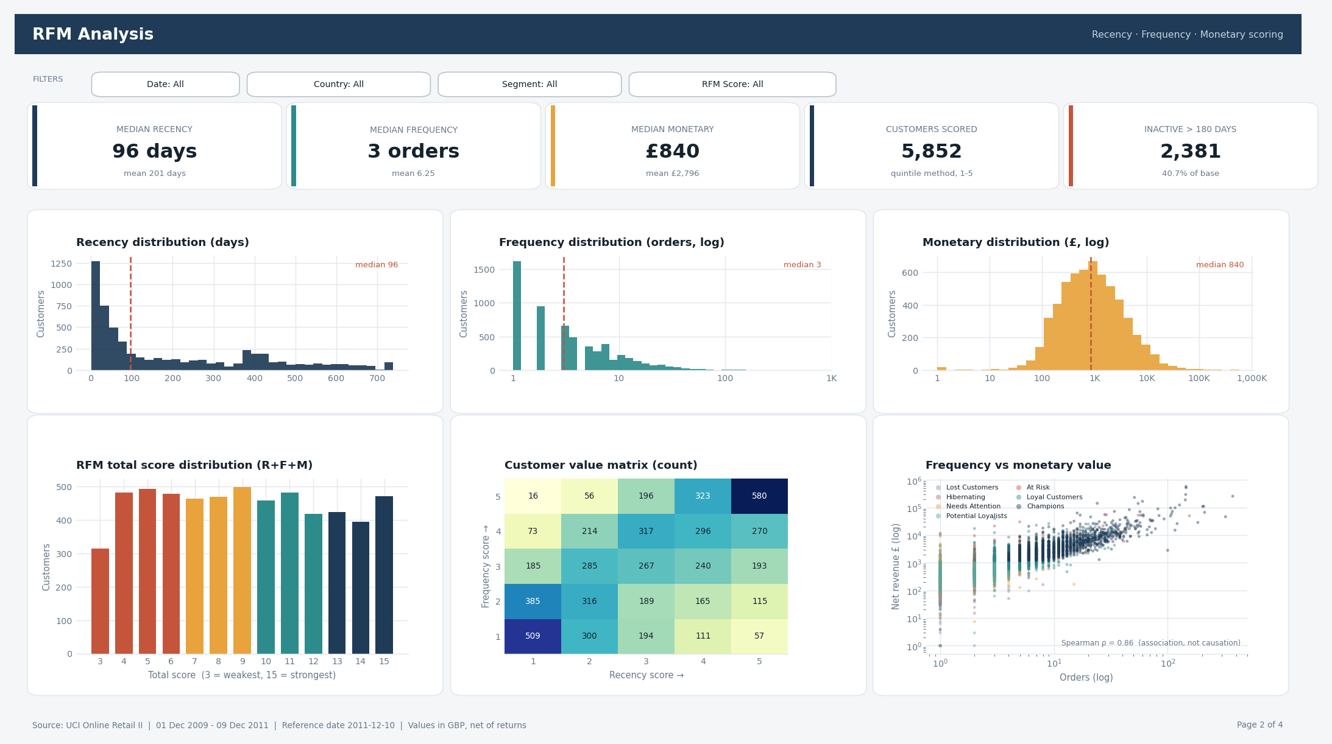Image resolution: width=1332 pixels, height=744 pixels.
Task: Open the Segment: All filter
Action: tap(530, 85)
